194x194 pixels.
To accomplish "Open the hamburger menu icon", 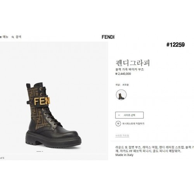I will (x=1, y=37).
